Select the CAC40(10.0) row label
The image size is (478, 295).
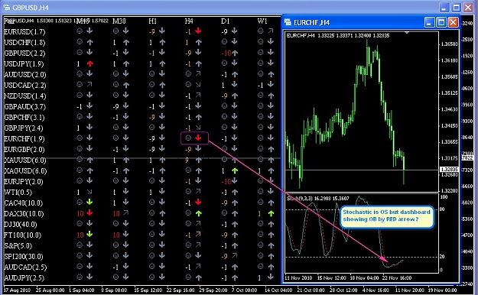[x=23, y=203]
